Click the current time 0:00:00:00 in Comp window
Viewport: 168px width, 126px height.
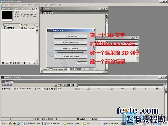(59, 69)
